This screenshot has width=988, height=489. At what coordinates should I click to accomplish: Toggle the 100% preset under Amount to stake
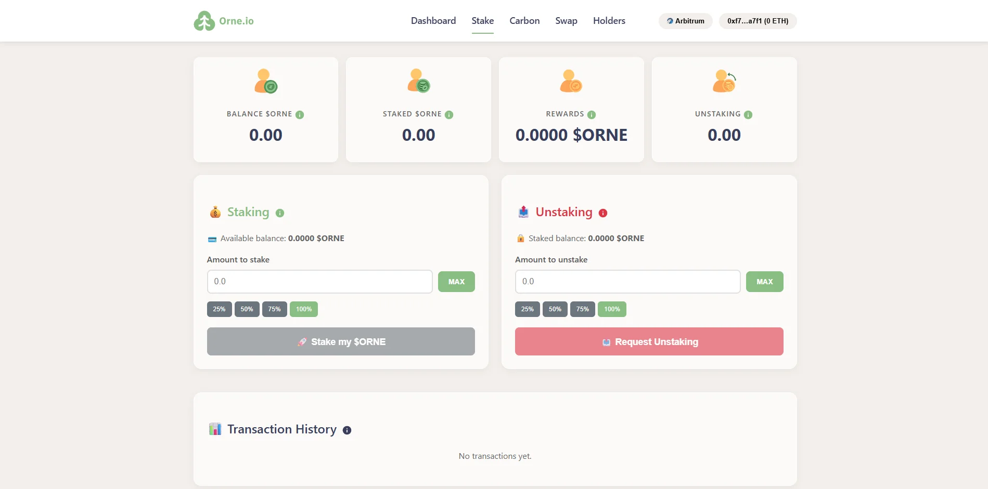click(303, 309)
